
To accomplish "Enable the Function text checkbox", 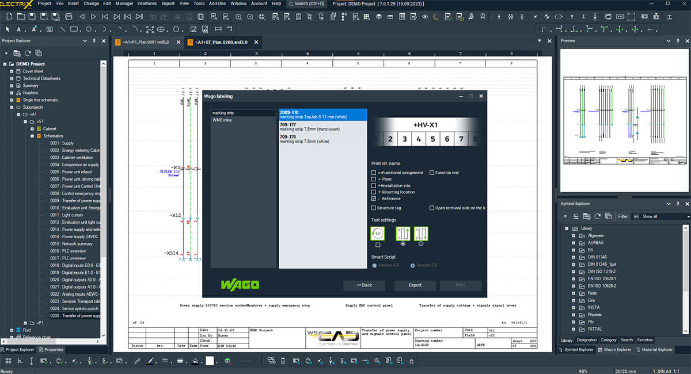I will coord(431,173).
